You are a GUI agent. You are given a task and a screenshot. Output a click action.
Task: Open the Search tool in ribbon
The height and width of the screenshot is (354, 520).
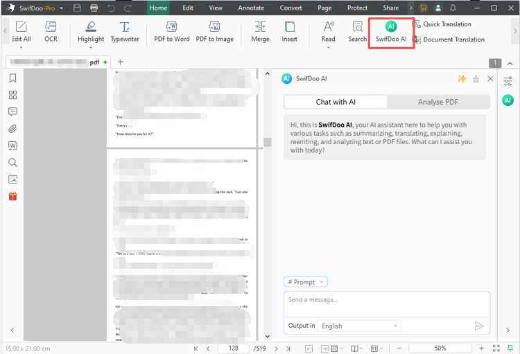(x=358, y=31)
